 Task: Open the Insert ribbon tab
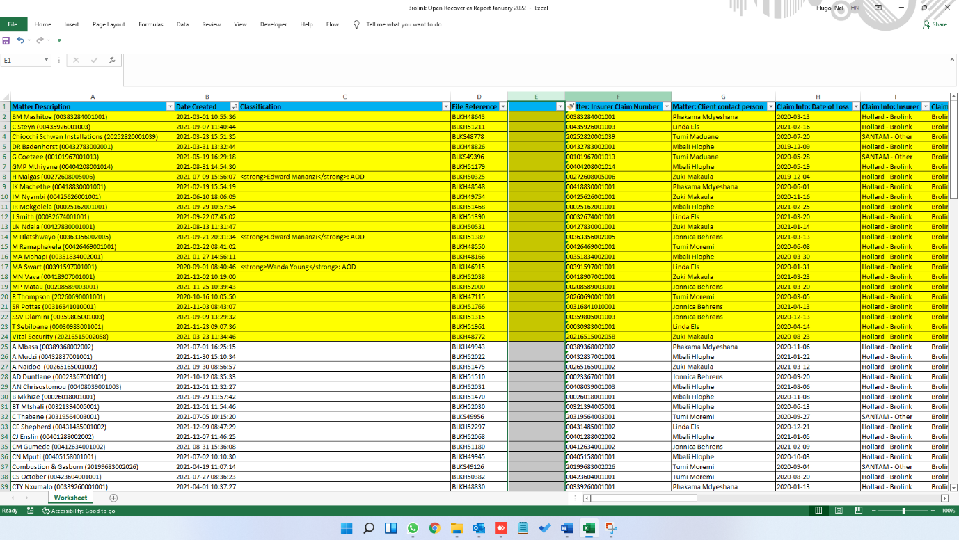(72, 24)
